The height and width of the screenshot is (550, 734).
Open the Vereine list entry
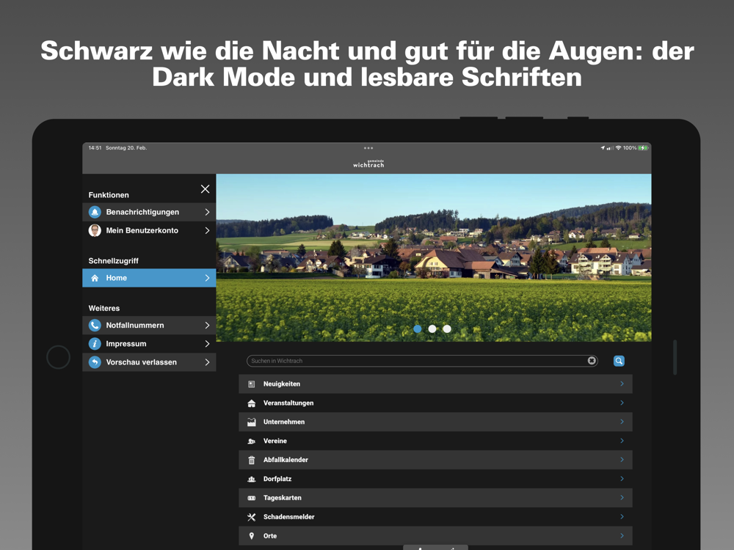435,441
